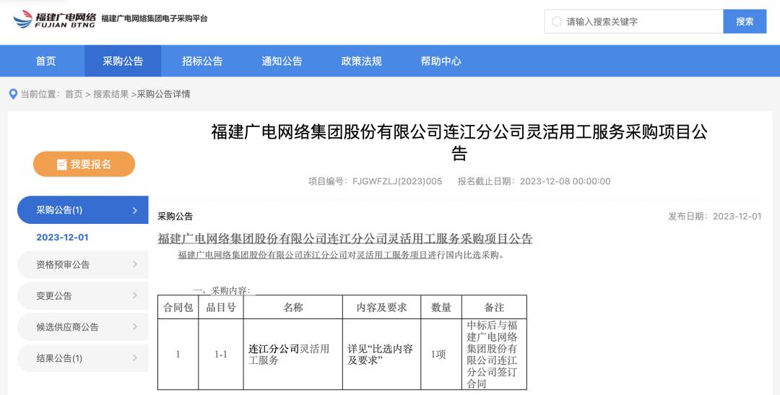Open the 首页 navigation tab
780x395 pixels.
tap(45, 61)
